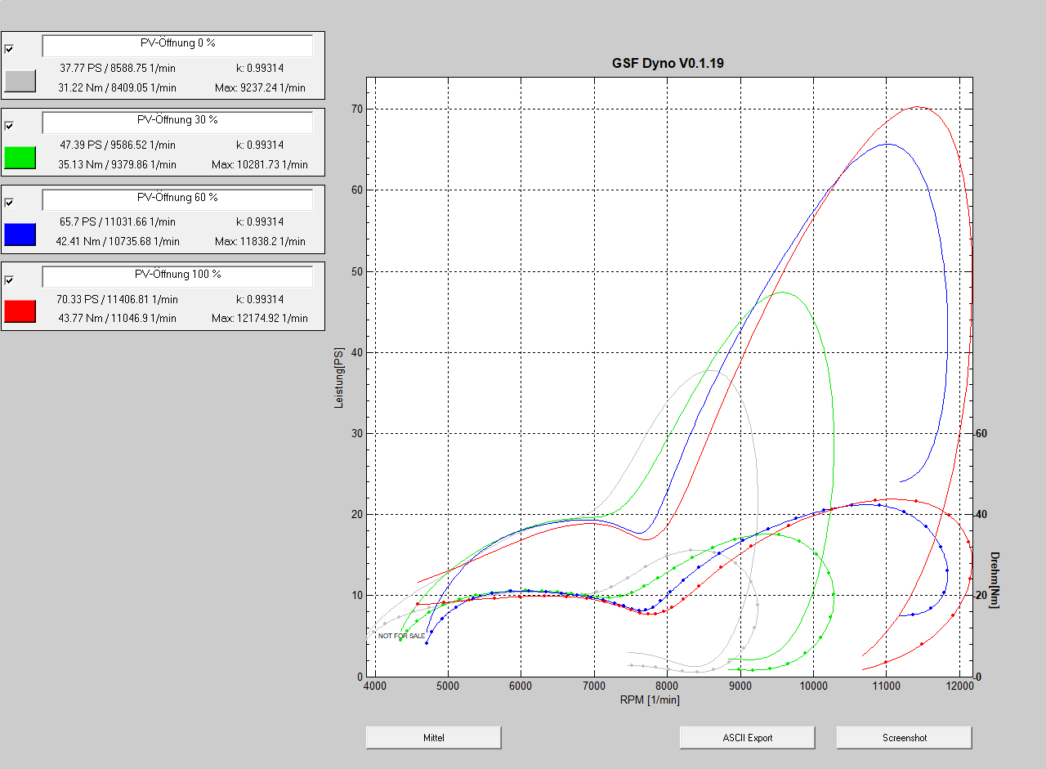Export data with ASCII Export button

747,737
